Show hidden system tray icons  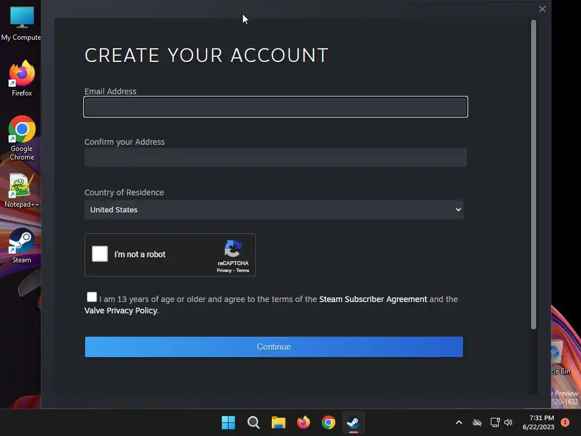pyautogui.click(x=458, y=422)
